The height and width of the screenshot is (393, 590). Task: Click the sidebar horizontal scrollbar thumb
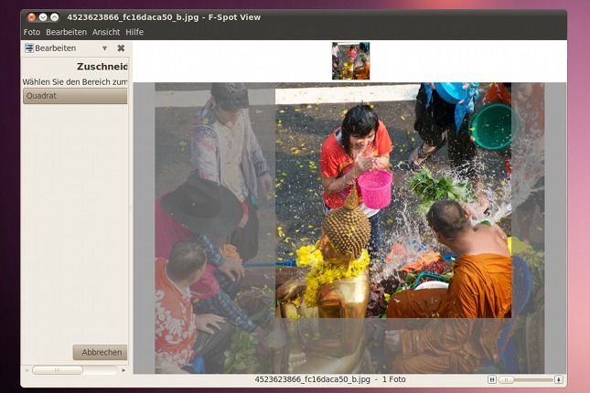tap(57, 370)
